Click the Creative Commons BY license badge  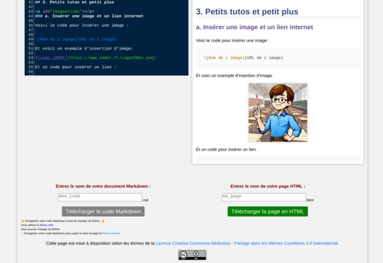(192, 254)
